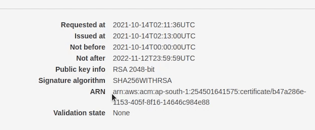
Task: Click the Not before label
Action: (87, 47)
